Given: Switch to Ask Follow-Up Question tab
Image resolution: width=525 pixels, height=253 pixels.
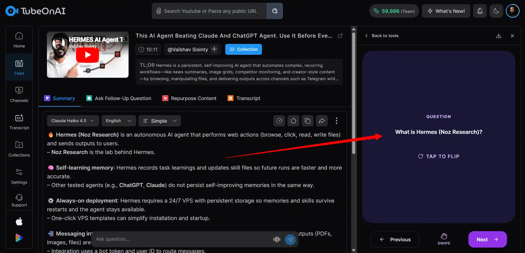Looking at the screenshot, I should coord(119,98).
